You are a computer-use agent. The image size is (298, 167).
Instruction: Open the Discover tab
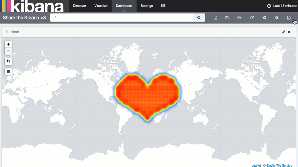(79, 6)
